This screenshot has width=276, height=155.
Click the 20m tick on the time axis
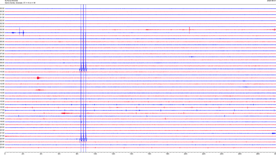185,154
